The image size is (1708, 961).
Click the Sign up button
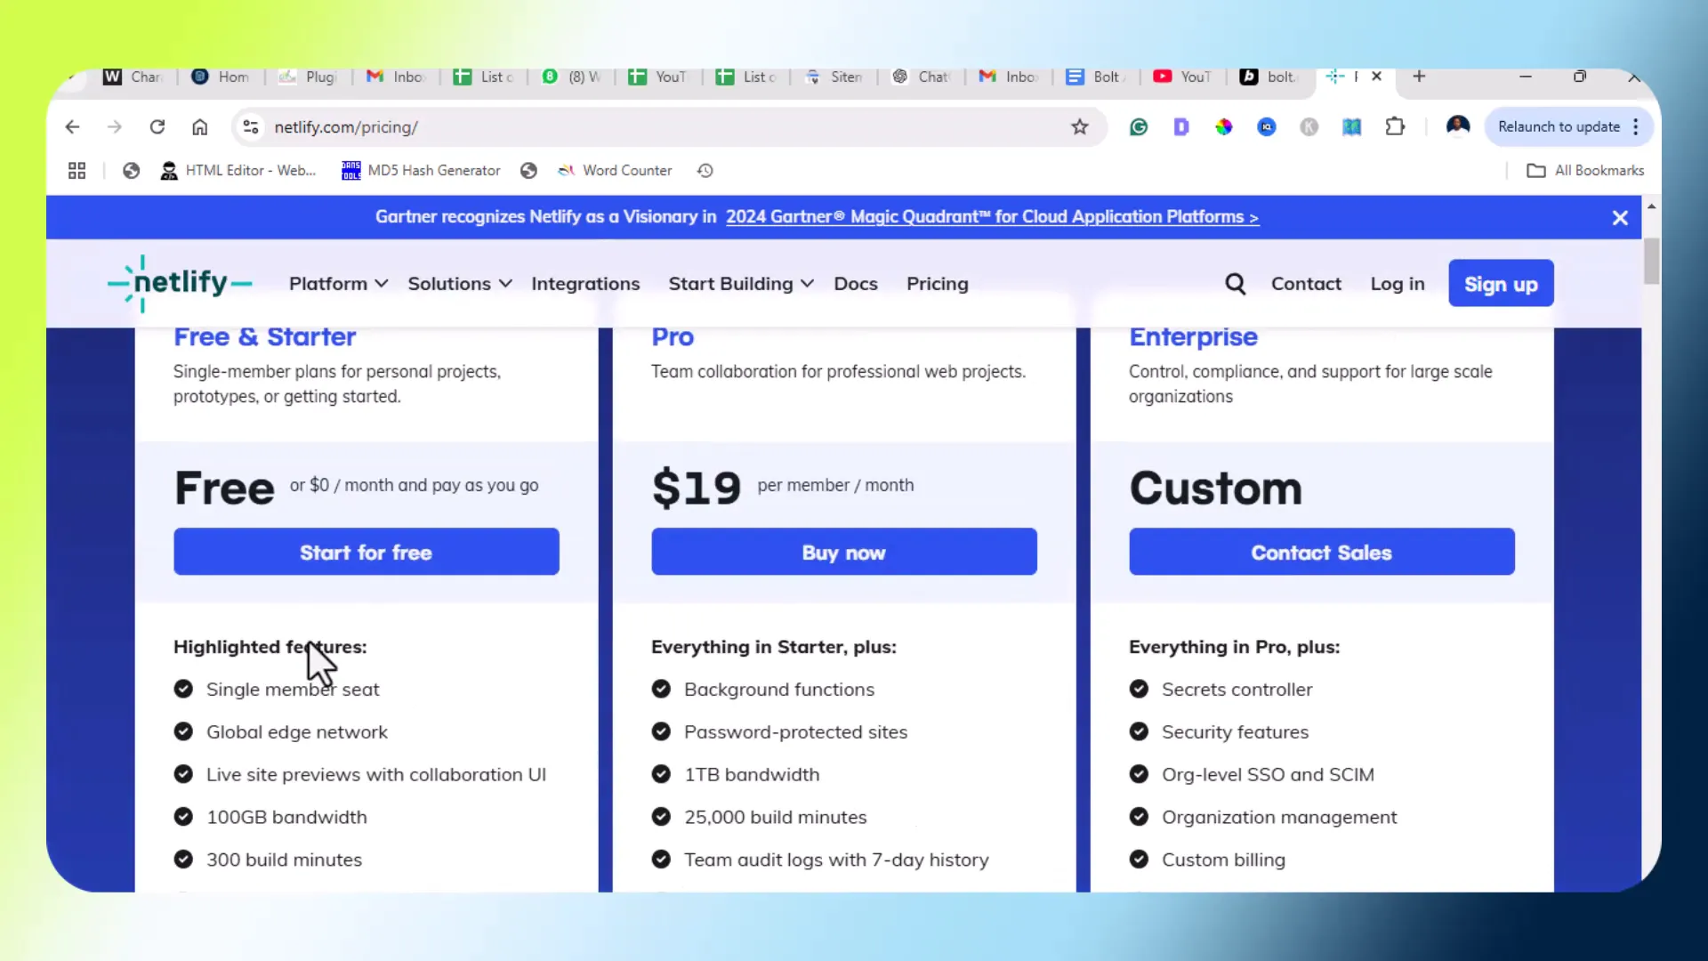[1501, 284]
